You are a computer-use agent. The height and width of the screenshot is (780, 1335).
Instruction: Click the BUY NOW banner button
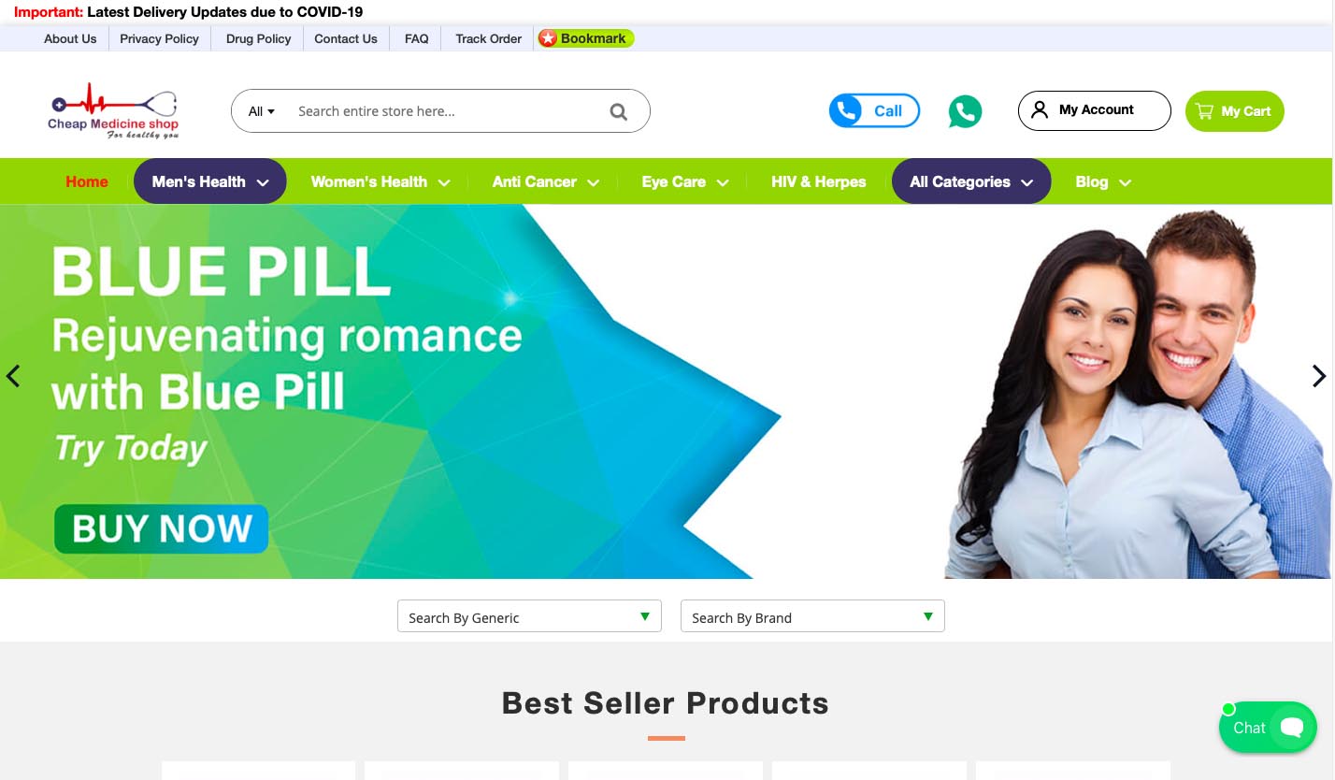[x=162, y=528]
